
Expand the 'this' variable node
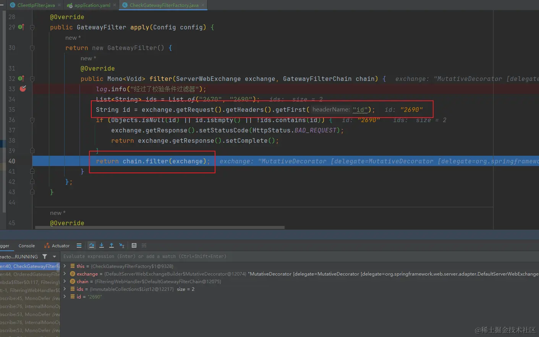(65, 266)
